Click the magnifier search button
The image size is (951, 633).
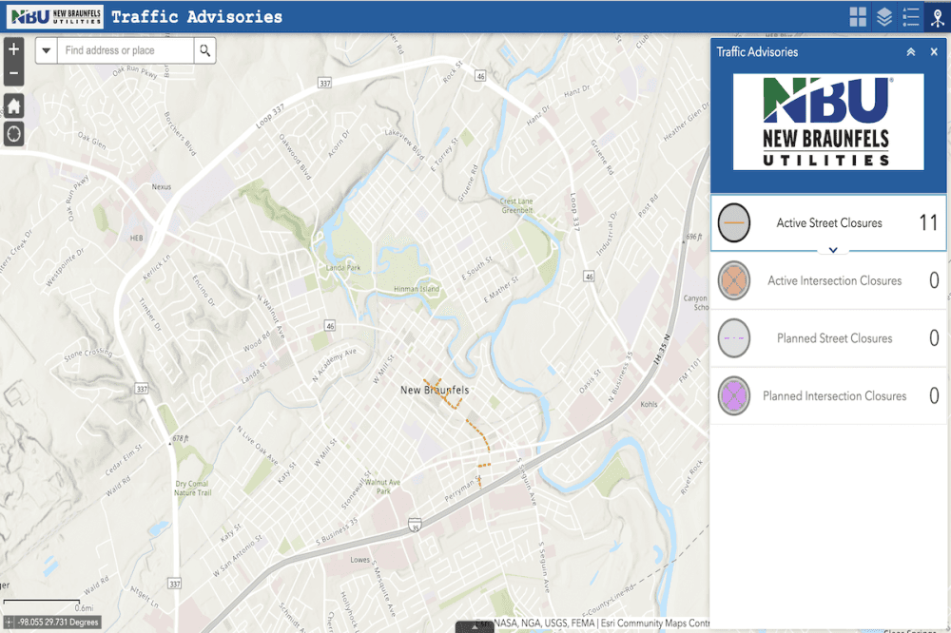(x=205, y=50)
